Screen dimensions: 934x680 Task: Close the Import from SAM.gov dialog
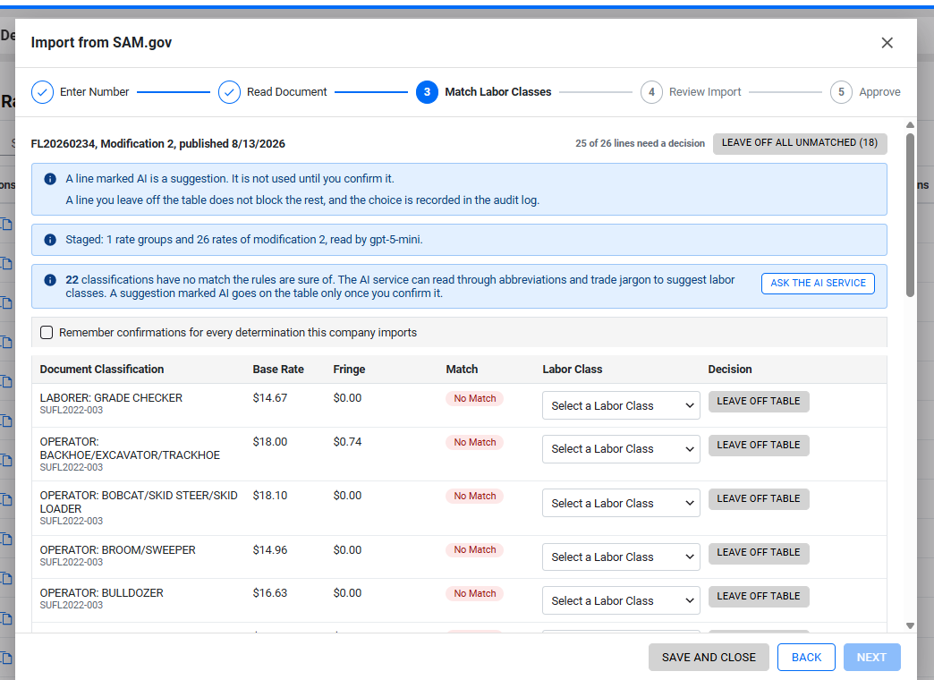887,43
